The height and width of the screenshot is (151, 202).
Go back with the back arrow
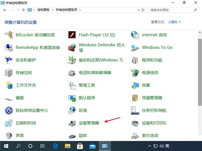coord(5,10)
